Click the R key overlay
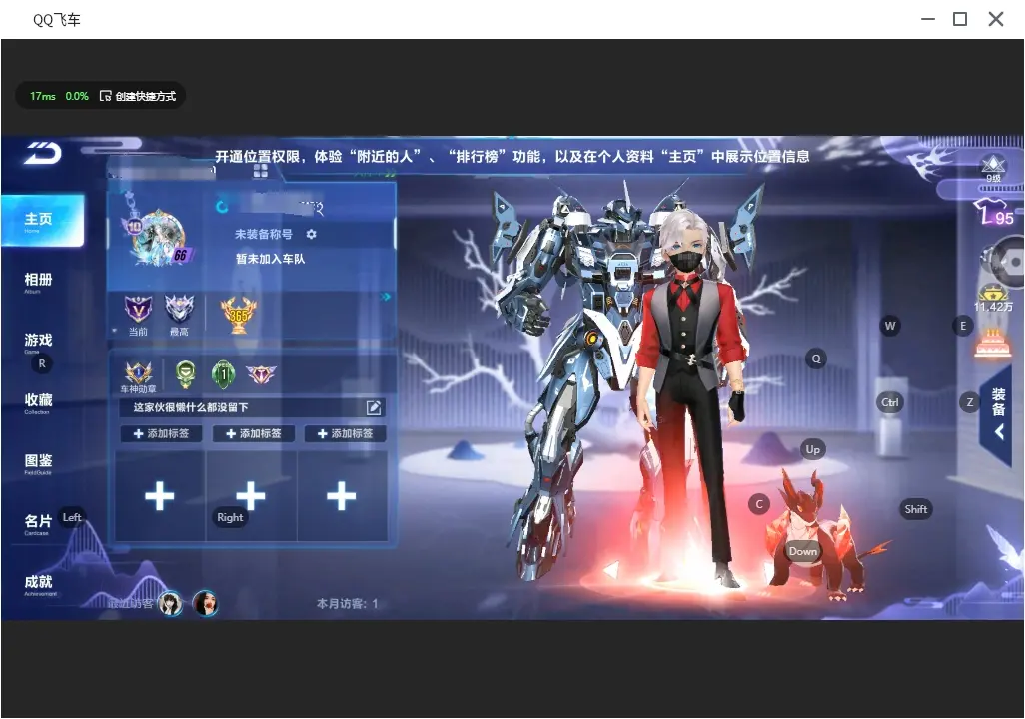This screenshot has height=719, width=1025. [42, 364]
